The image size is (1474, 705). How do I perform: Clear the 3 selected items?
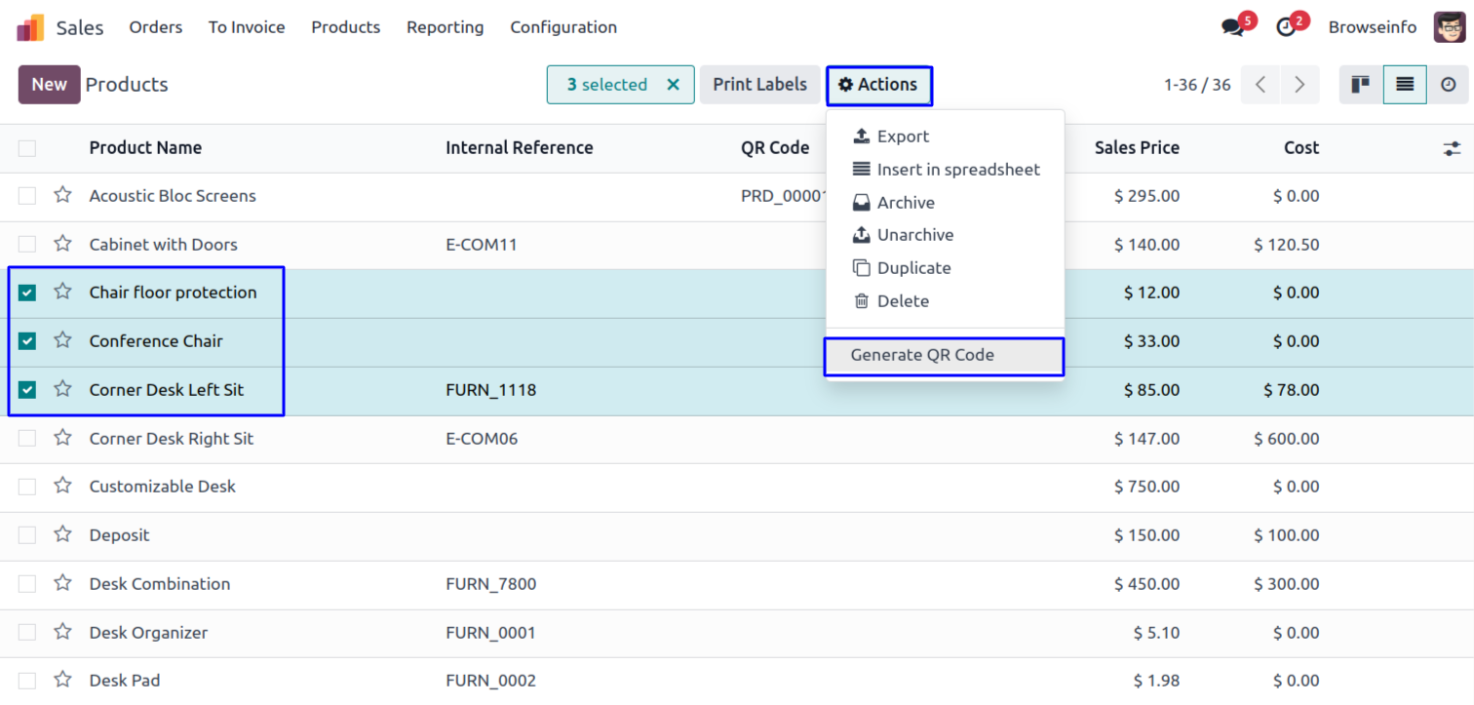(x=673, y=85)
